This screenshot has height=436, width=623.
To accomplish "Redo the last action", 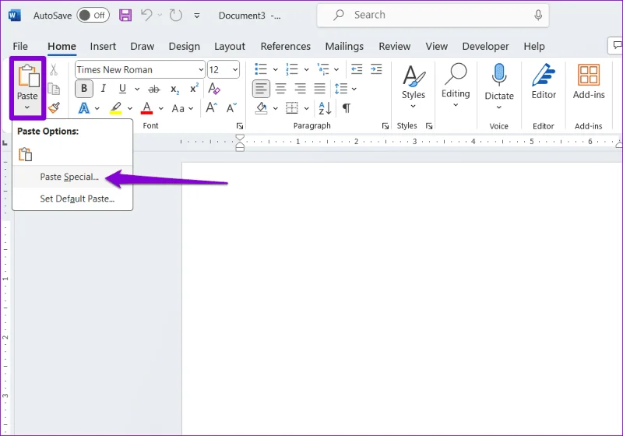I will click(176, 16).
